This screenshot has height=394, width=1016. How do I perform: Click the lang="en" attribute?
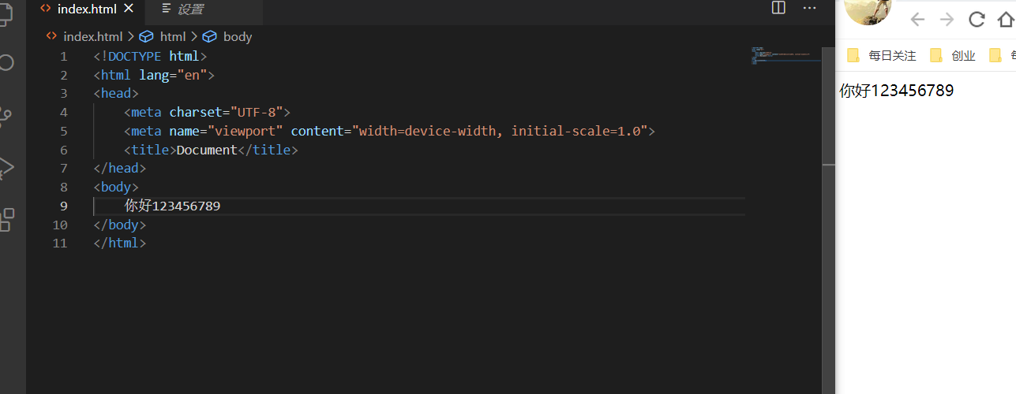tap(173, 76)
